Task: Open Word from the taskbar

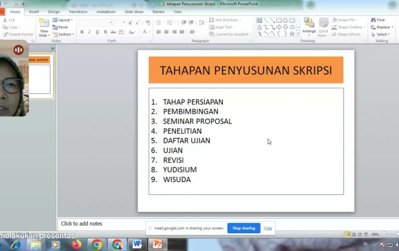Action: point(137,244)
